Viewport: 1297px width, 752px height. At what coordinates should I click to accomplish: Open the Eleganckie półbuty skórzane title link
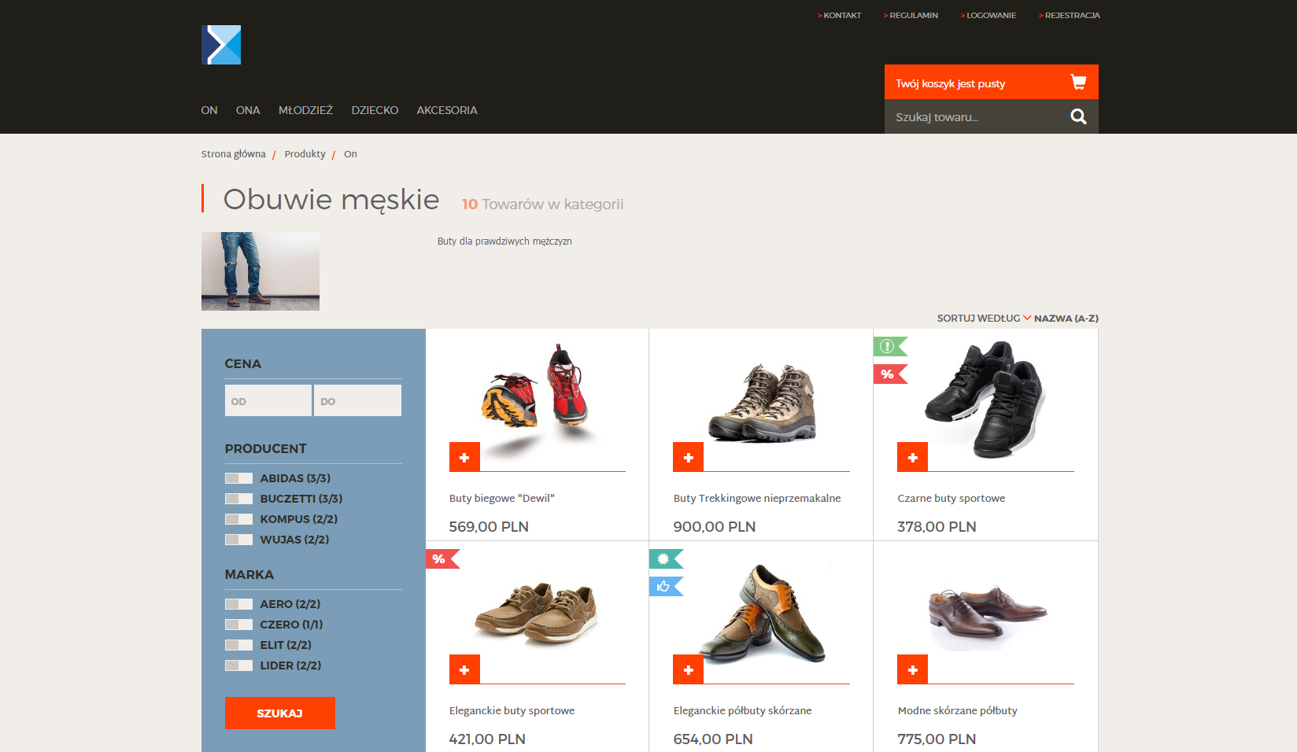coord(743,710)
